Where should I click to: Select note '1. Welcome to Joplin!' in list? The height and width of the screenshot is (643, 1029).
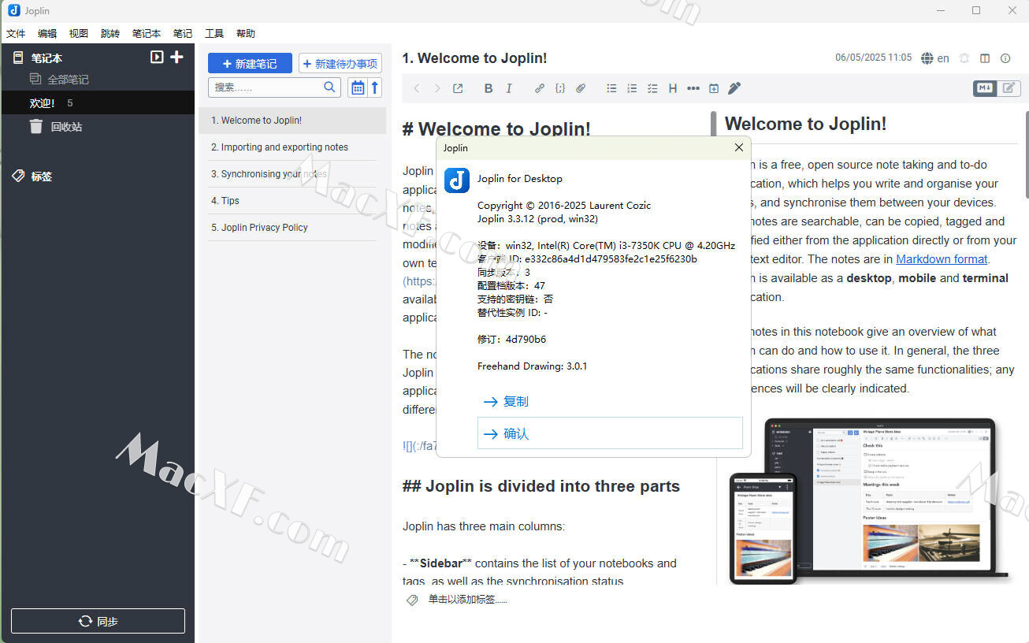pos(292,121)
